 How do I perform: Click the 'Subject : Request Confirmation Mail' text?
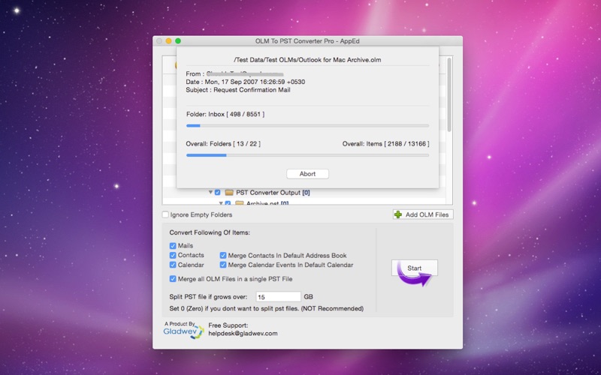pos(238,90)
